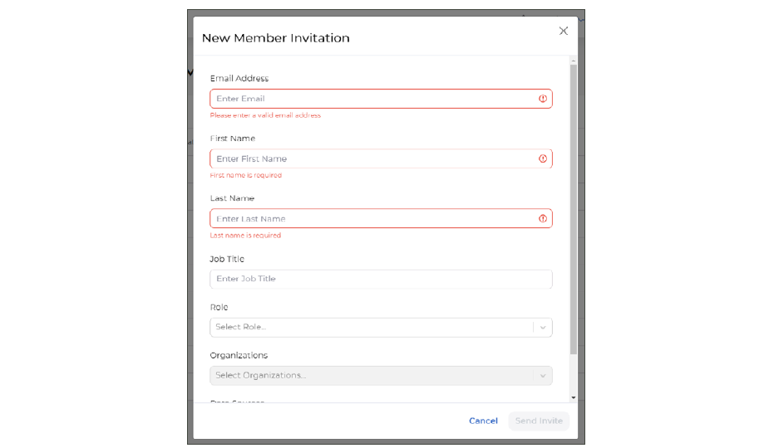Click the 'First name is required' error message

click(x=246, y=176)
